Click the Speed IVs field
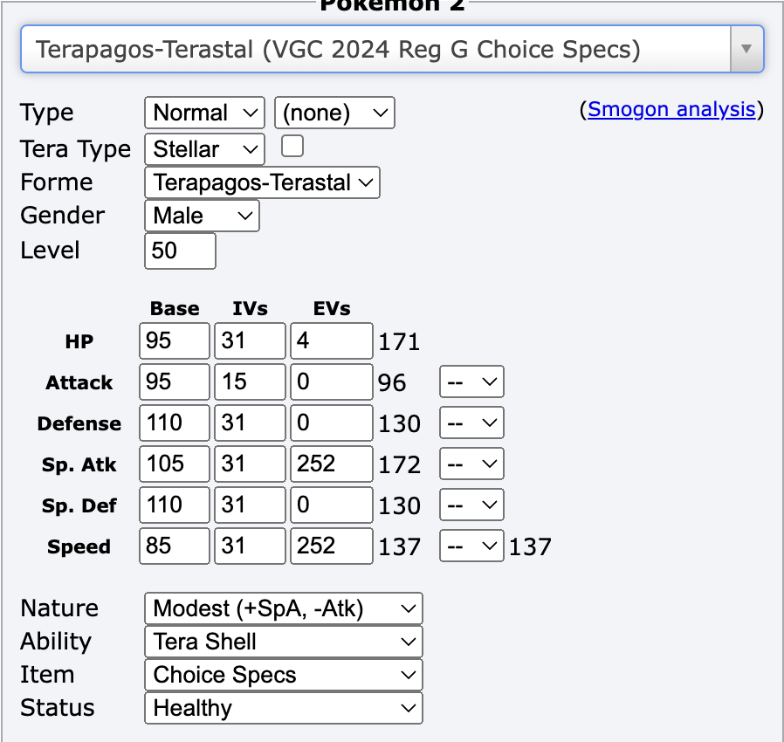This screenshot has width=784, height=742. coord(250,546)
